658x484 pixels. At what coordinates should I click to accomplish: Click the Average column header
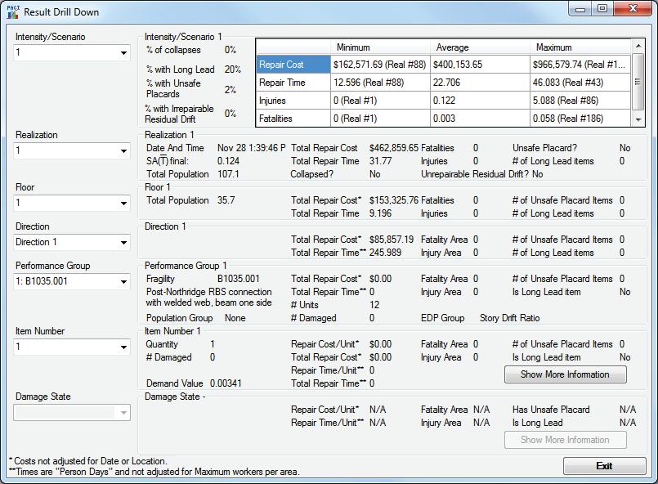click(x=480, y=47)
